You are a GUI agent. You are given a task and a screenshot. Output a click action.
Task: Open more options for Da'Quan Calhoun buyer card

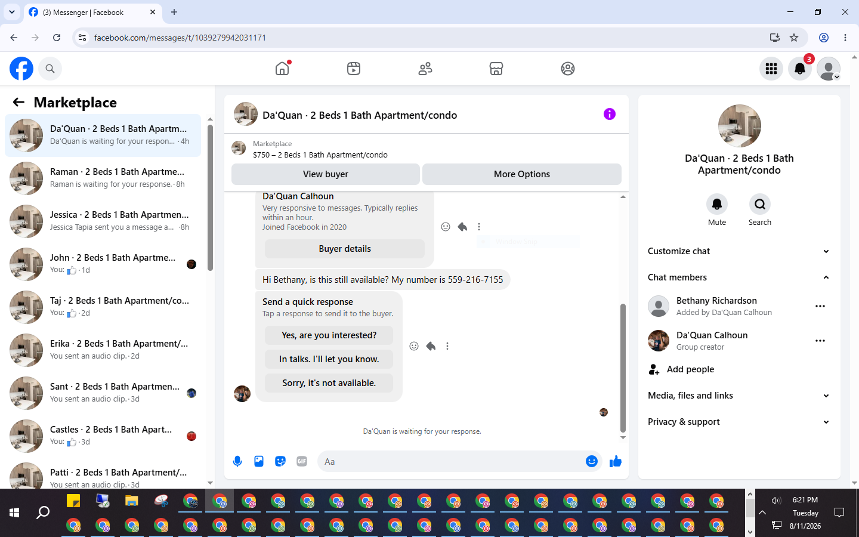click(479, 227)
